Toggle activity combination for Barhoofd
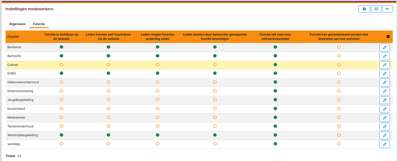Image resolution: width=398 pixels, height=161 pixels. point(338,55)
